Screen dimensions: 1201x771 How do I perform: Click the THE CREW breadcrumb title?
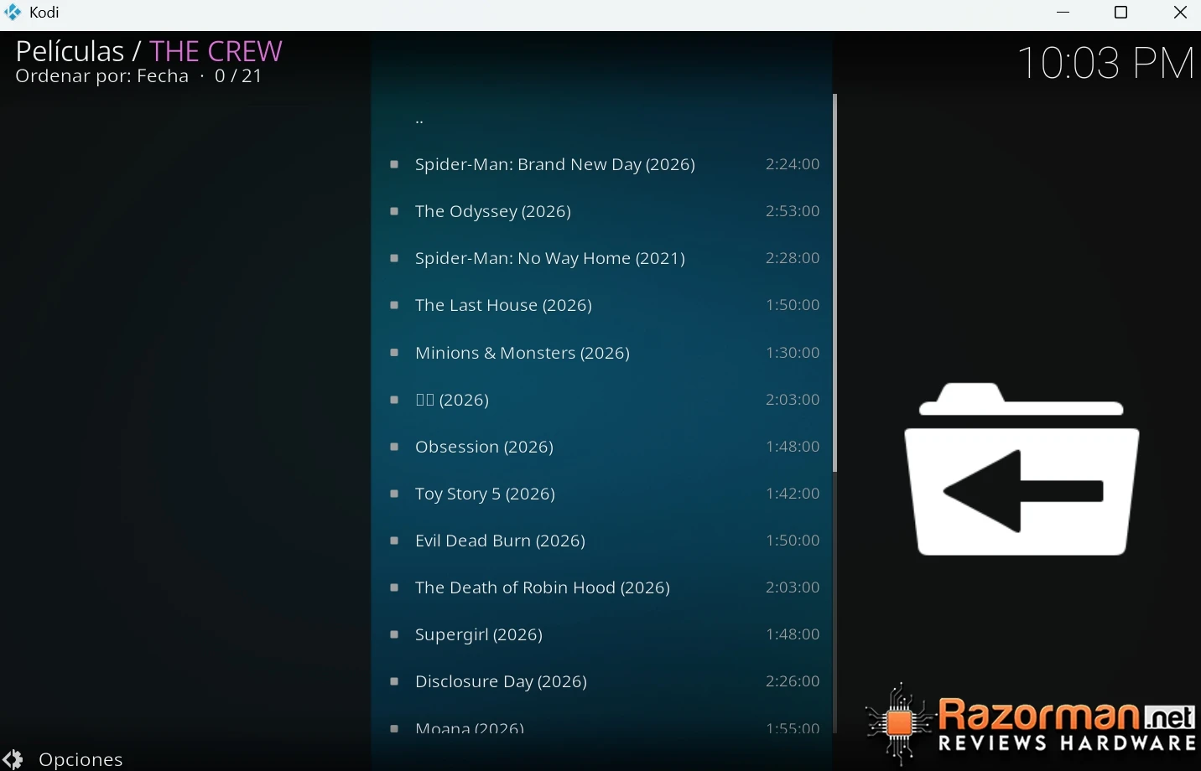tap(216, 51)
